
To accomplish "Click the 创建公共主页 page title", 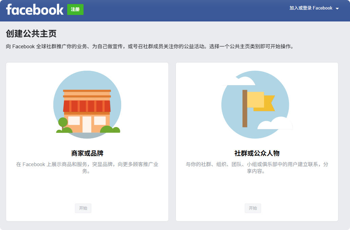I will point(31,34).
